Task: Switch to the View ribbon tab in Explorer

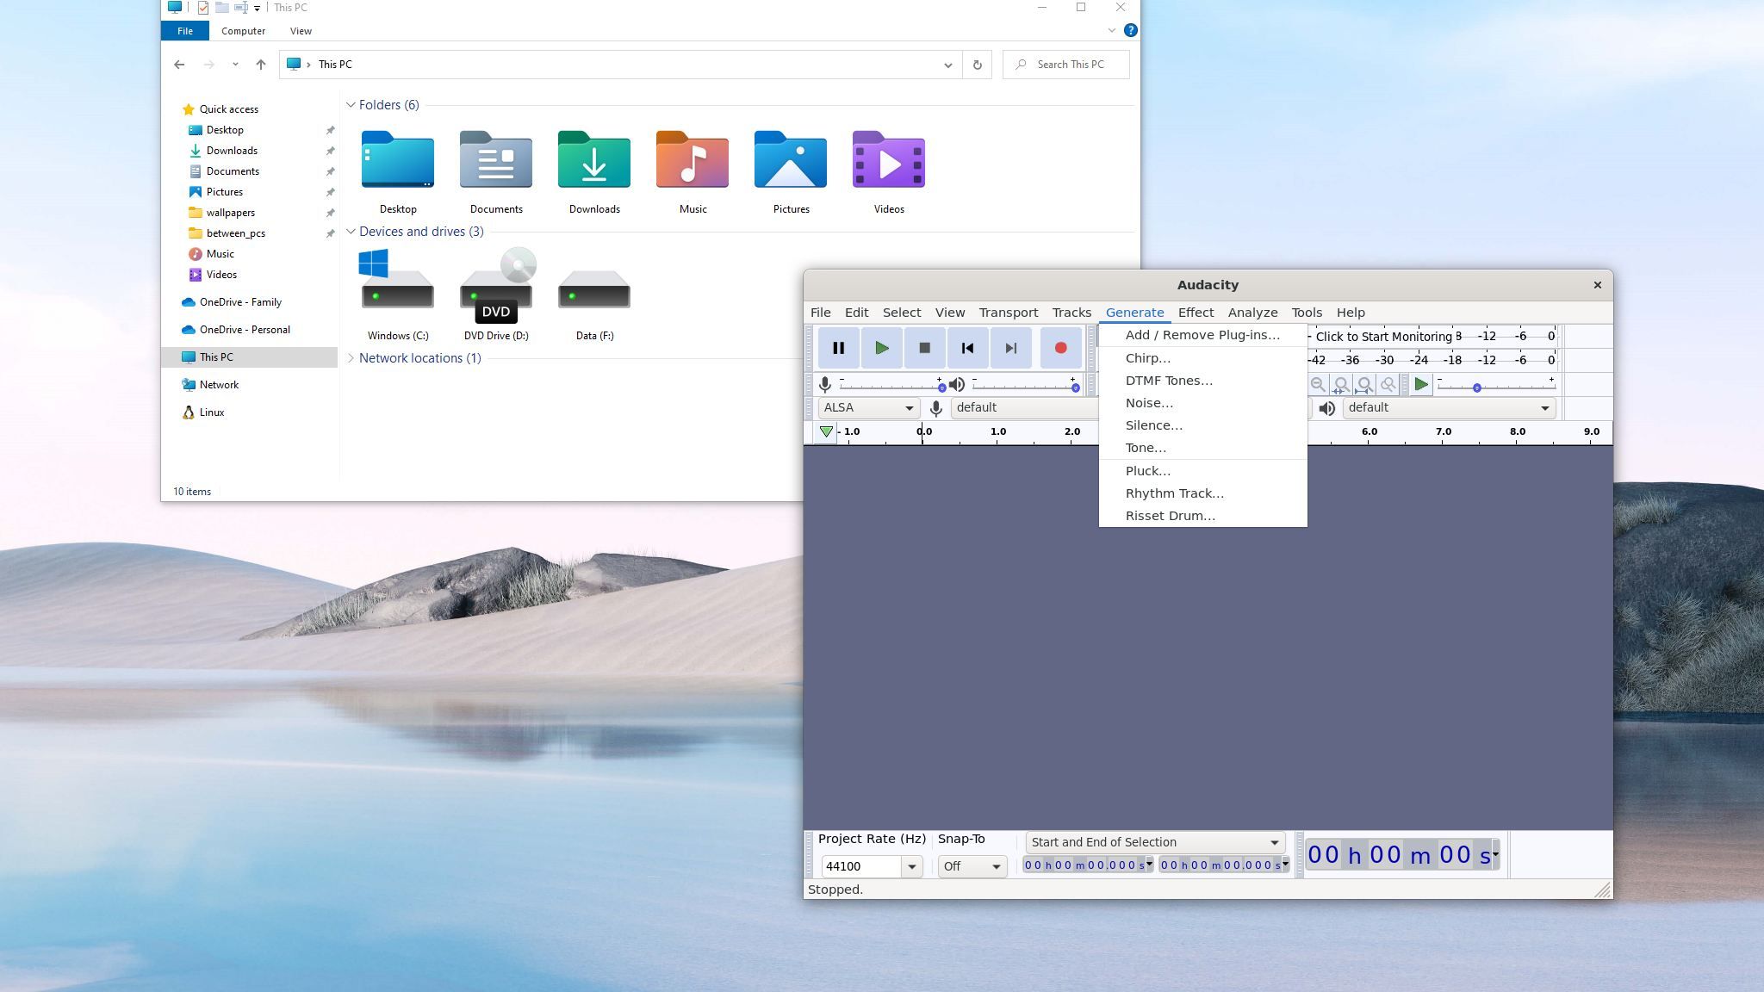Action: click(x=301, y=31)
